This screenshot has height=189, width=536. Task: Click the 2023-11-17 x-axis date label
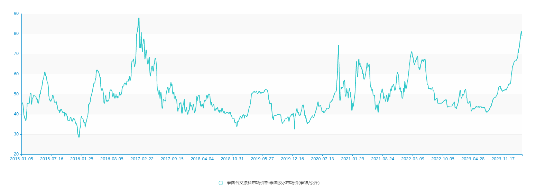503,159
